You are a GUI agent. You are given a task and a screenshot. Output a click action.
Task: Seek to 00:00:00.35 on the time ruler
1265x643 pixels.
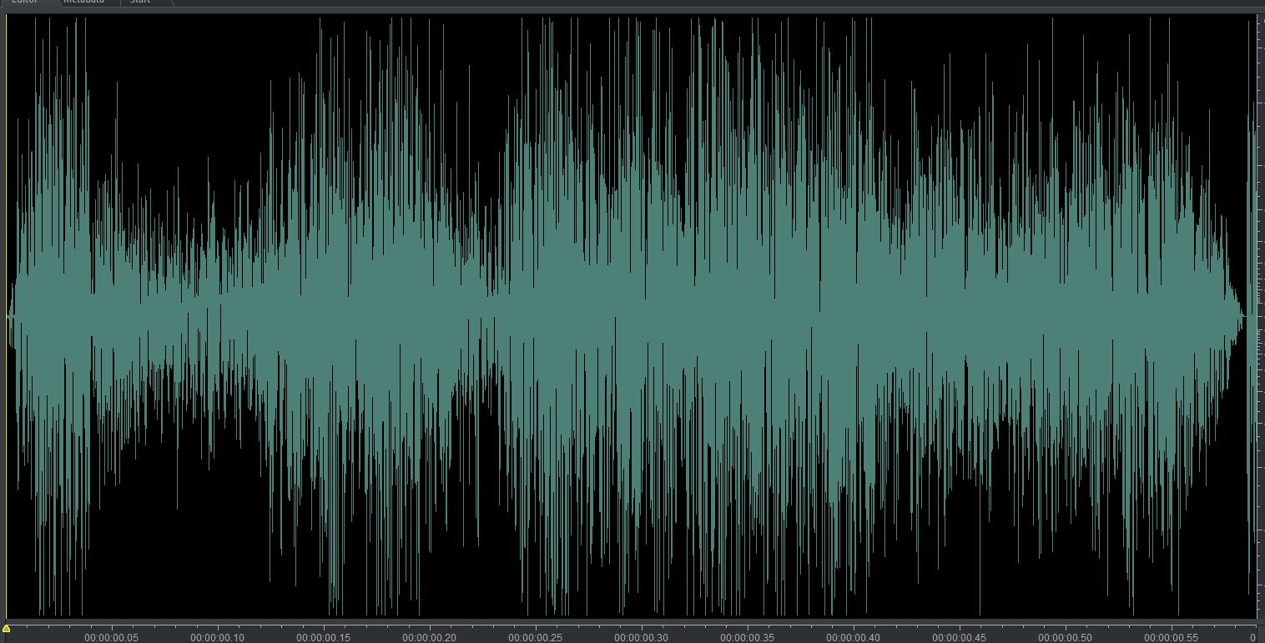[747, 637]
